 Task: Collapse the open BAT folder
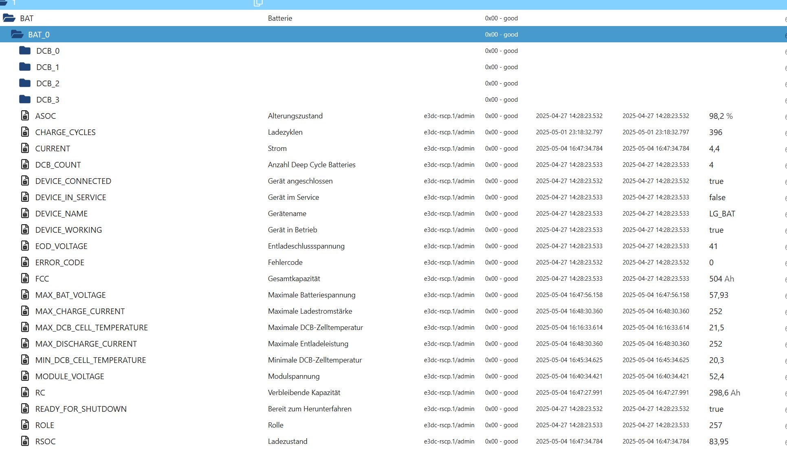[x=9, y=18]
